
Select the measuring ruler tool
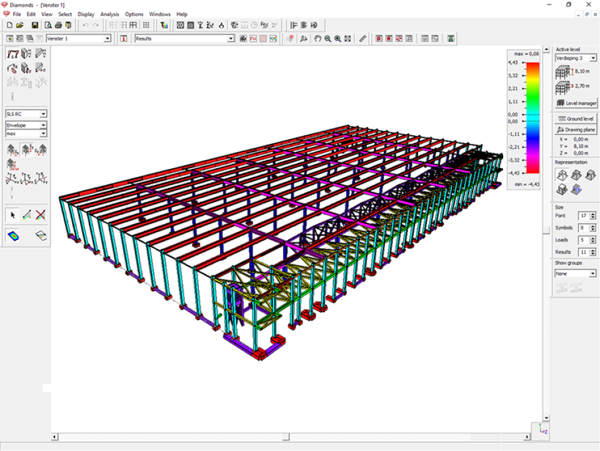[x=362, y=39]
